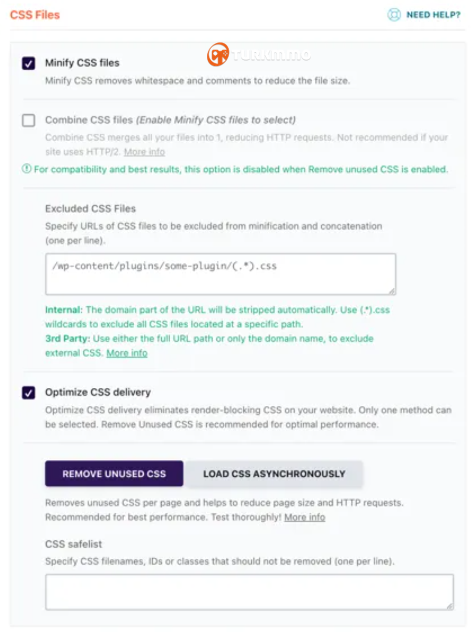Open NEED HELP? link
The width and height of the screenshot is (473, 632).
433,15
